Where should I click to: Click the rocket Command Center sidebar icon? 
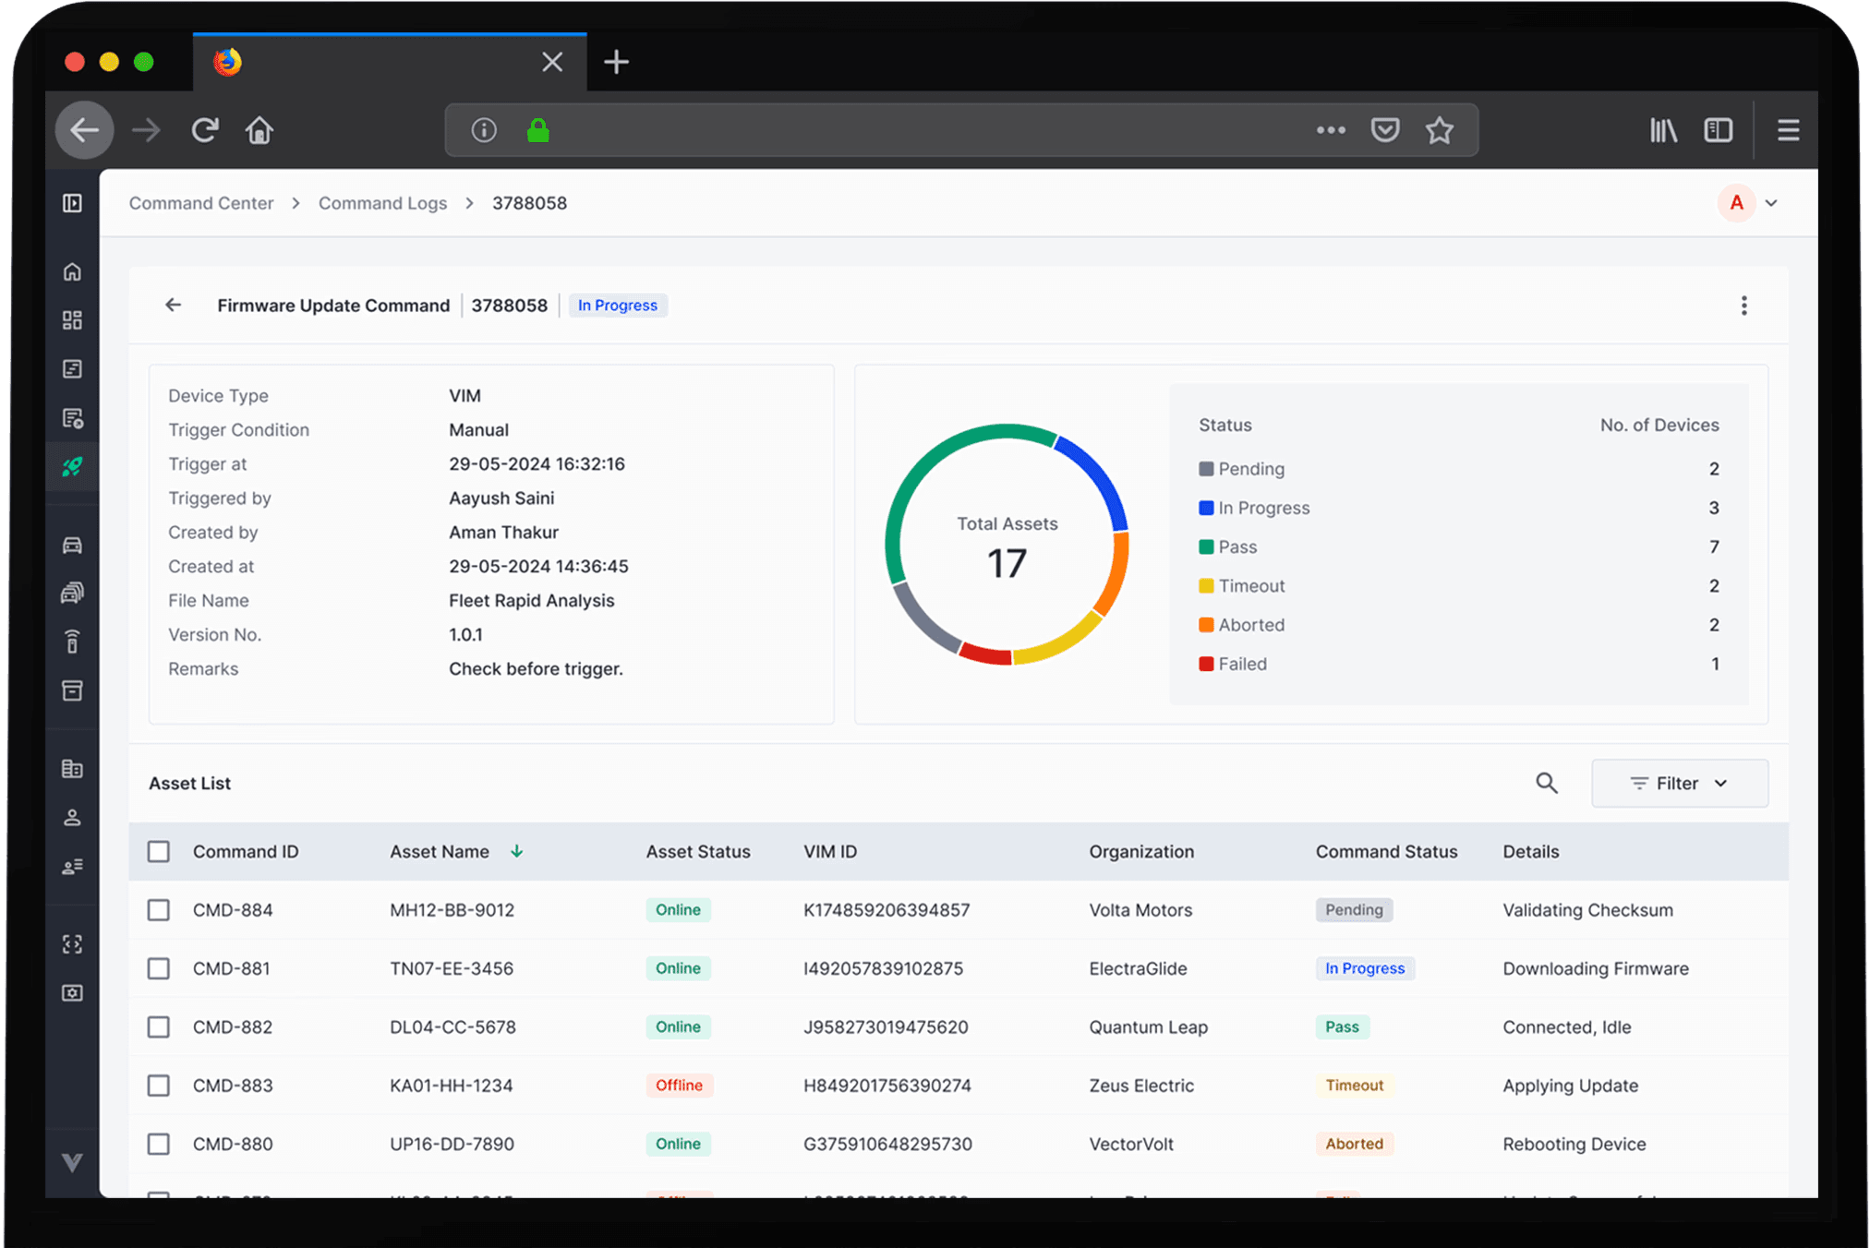[72, 467]
